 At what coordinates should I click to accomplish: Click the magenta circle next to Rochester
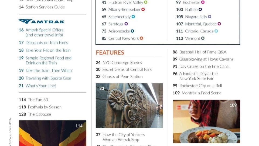(203, 2)
